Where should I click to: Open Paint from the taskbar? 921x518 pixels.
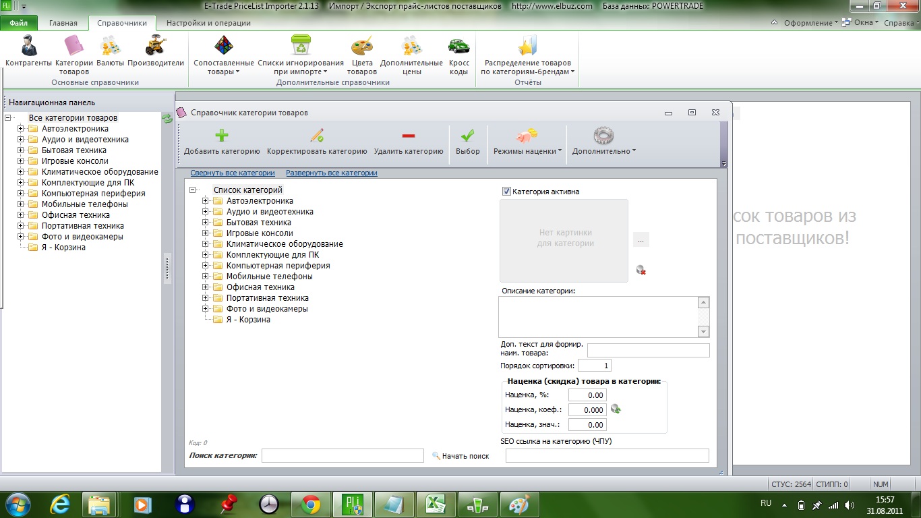(519, 504)
